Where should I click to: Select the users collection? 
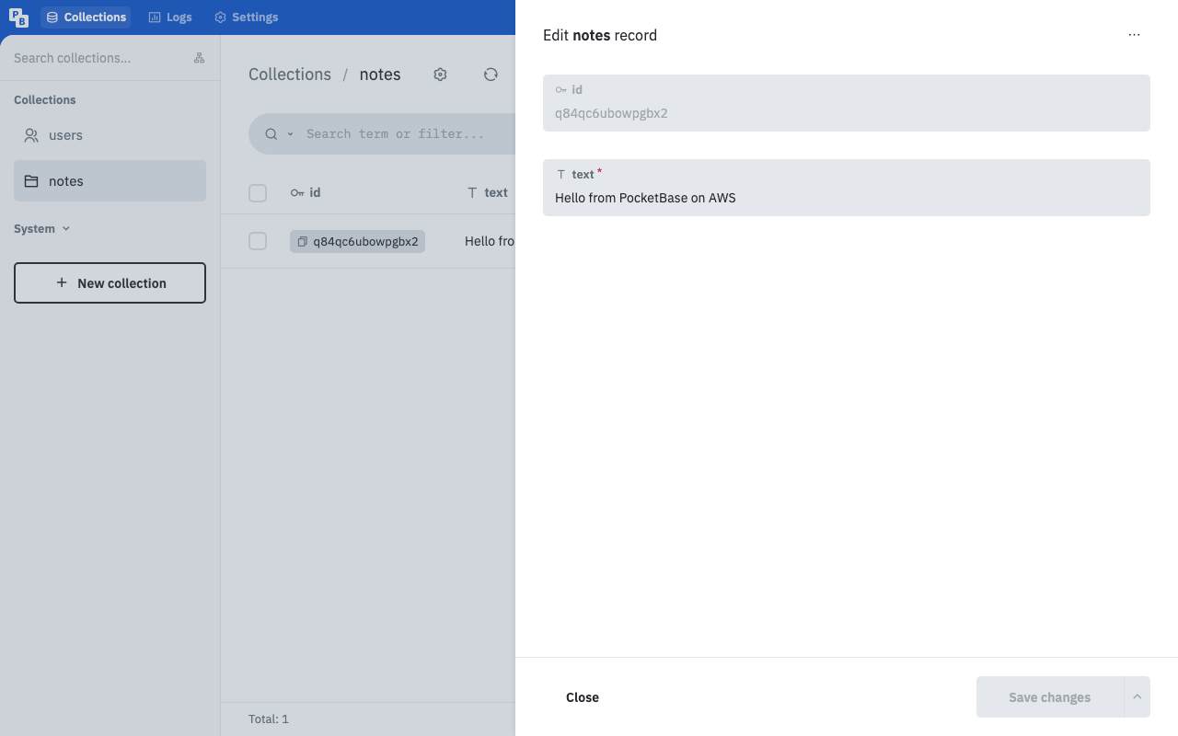(x=110, y=135)
